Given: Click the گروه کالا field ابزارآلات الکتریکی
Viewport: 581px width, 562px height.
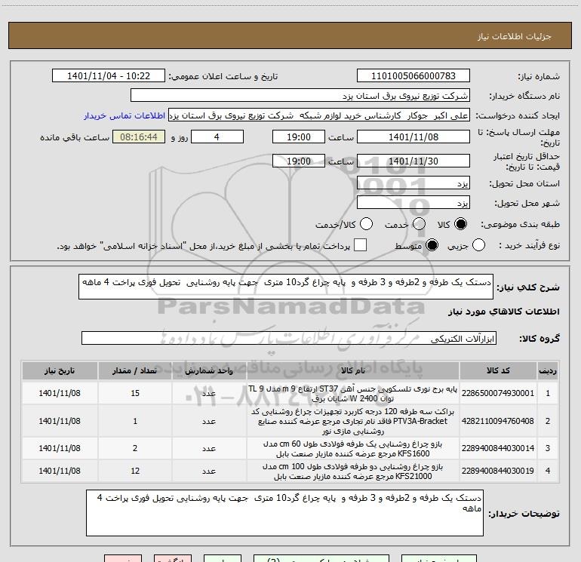Looking at the screenshot, I should click(289, 338).
